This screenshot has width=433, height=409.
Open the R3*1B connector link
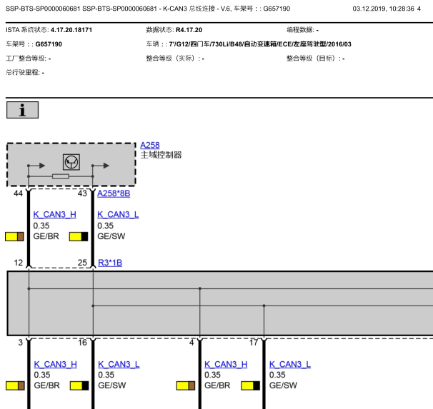coord(110,263)
